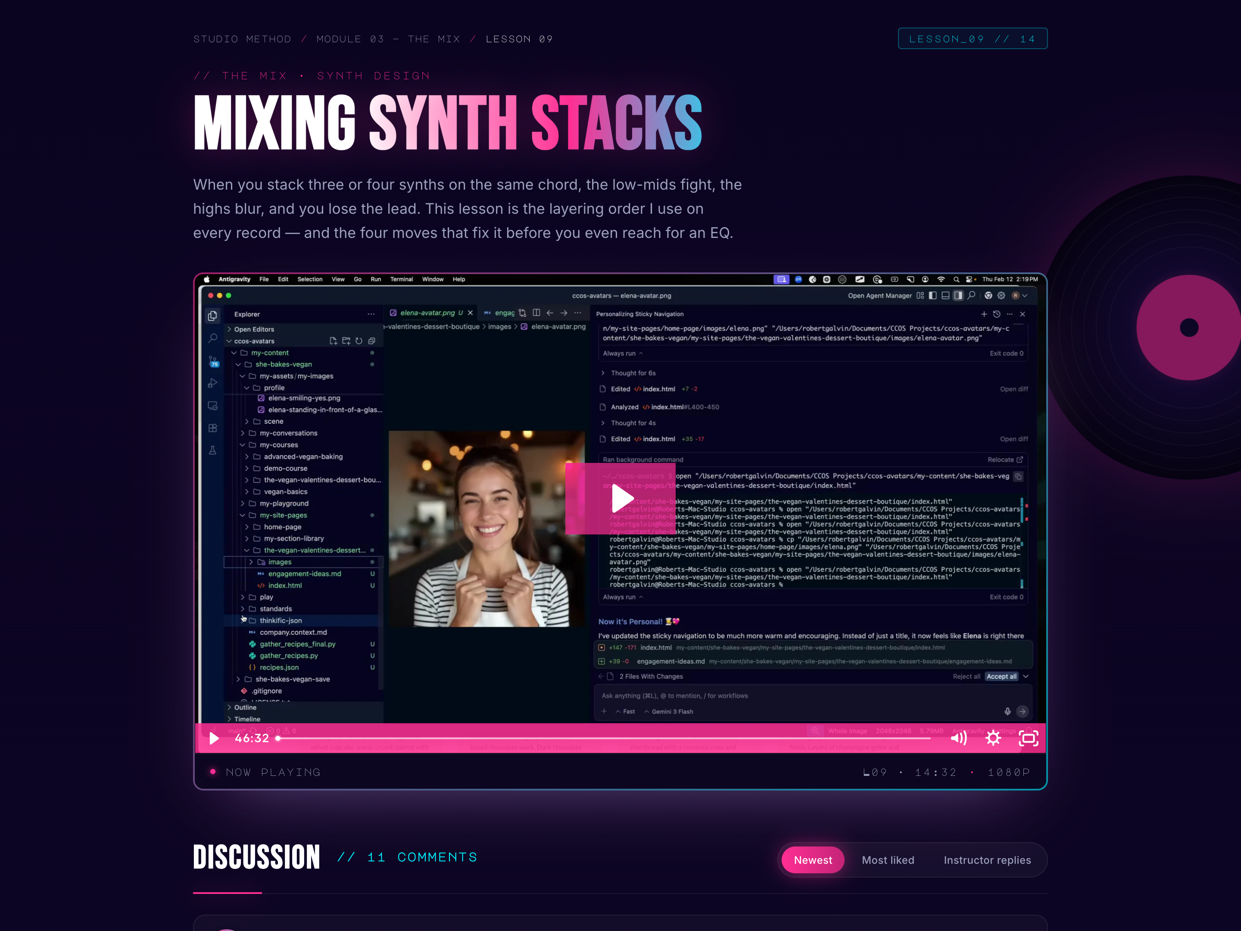Mute the video with the volume icon
1241x931 pixels.
click(x=958, y=738)
